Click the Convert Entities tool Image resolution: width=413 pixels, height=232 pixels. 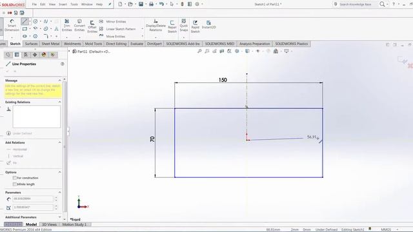pos(79,25)
